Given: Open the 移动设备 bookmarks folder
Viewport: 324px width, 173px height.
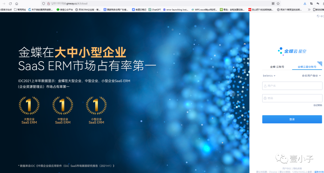Looking at the screenshot, I should [318, 10].
